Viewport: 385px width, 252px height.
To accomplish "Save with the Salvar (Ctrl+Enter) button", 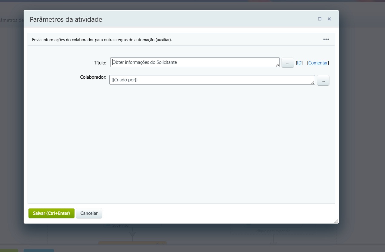I will [51, 213].
